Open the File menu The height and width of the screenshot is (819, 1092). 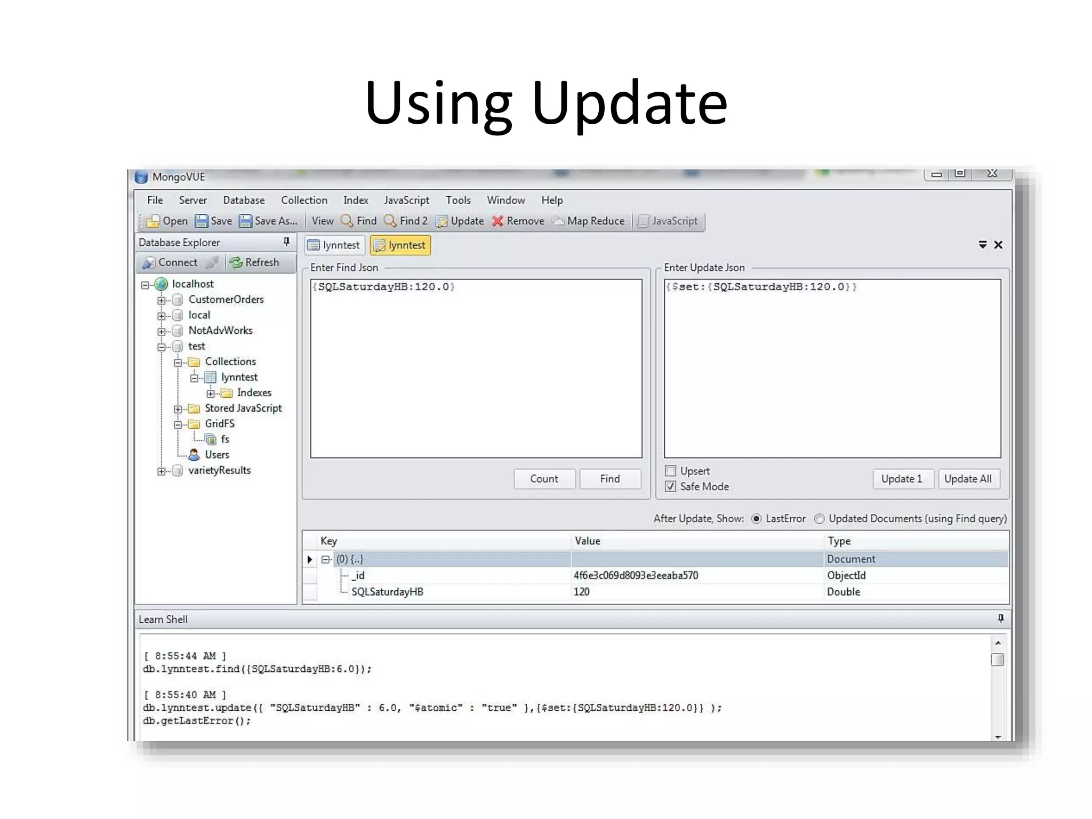tap(155, 200)
